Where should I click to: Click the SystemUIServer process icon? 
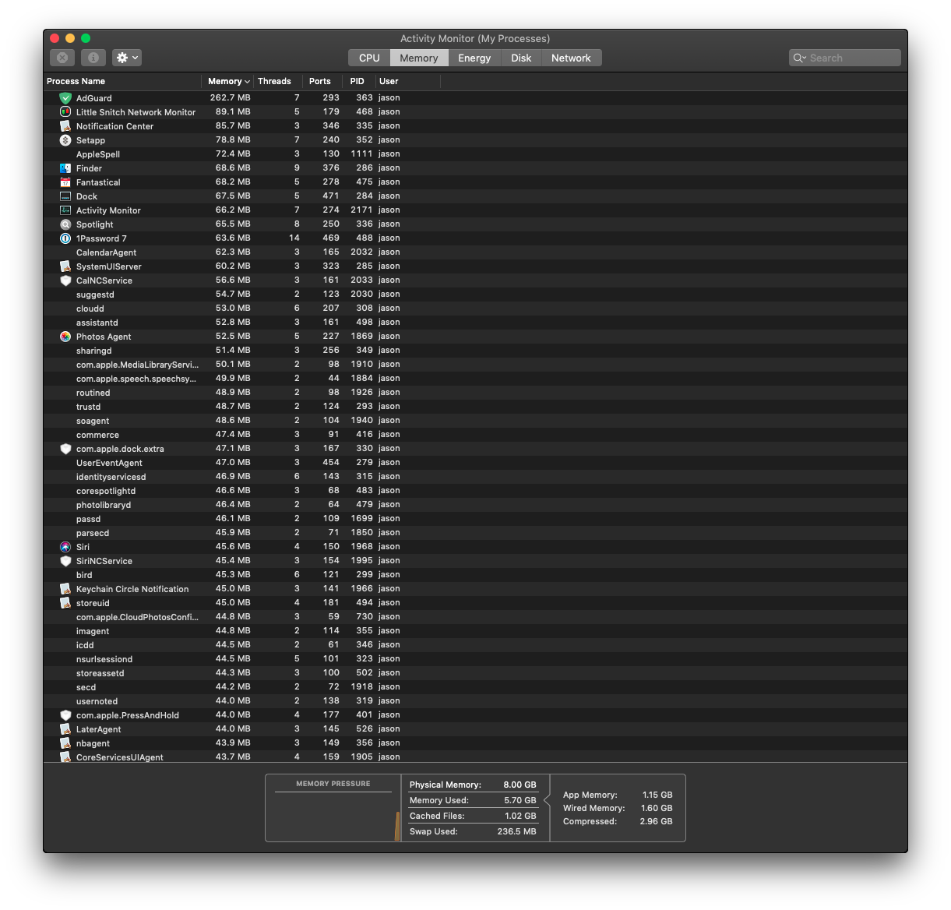point(65,266)
